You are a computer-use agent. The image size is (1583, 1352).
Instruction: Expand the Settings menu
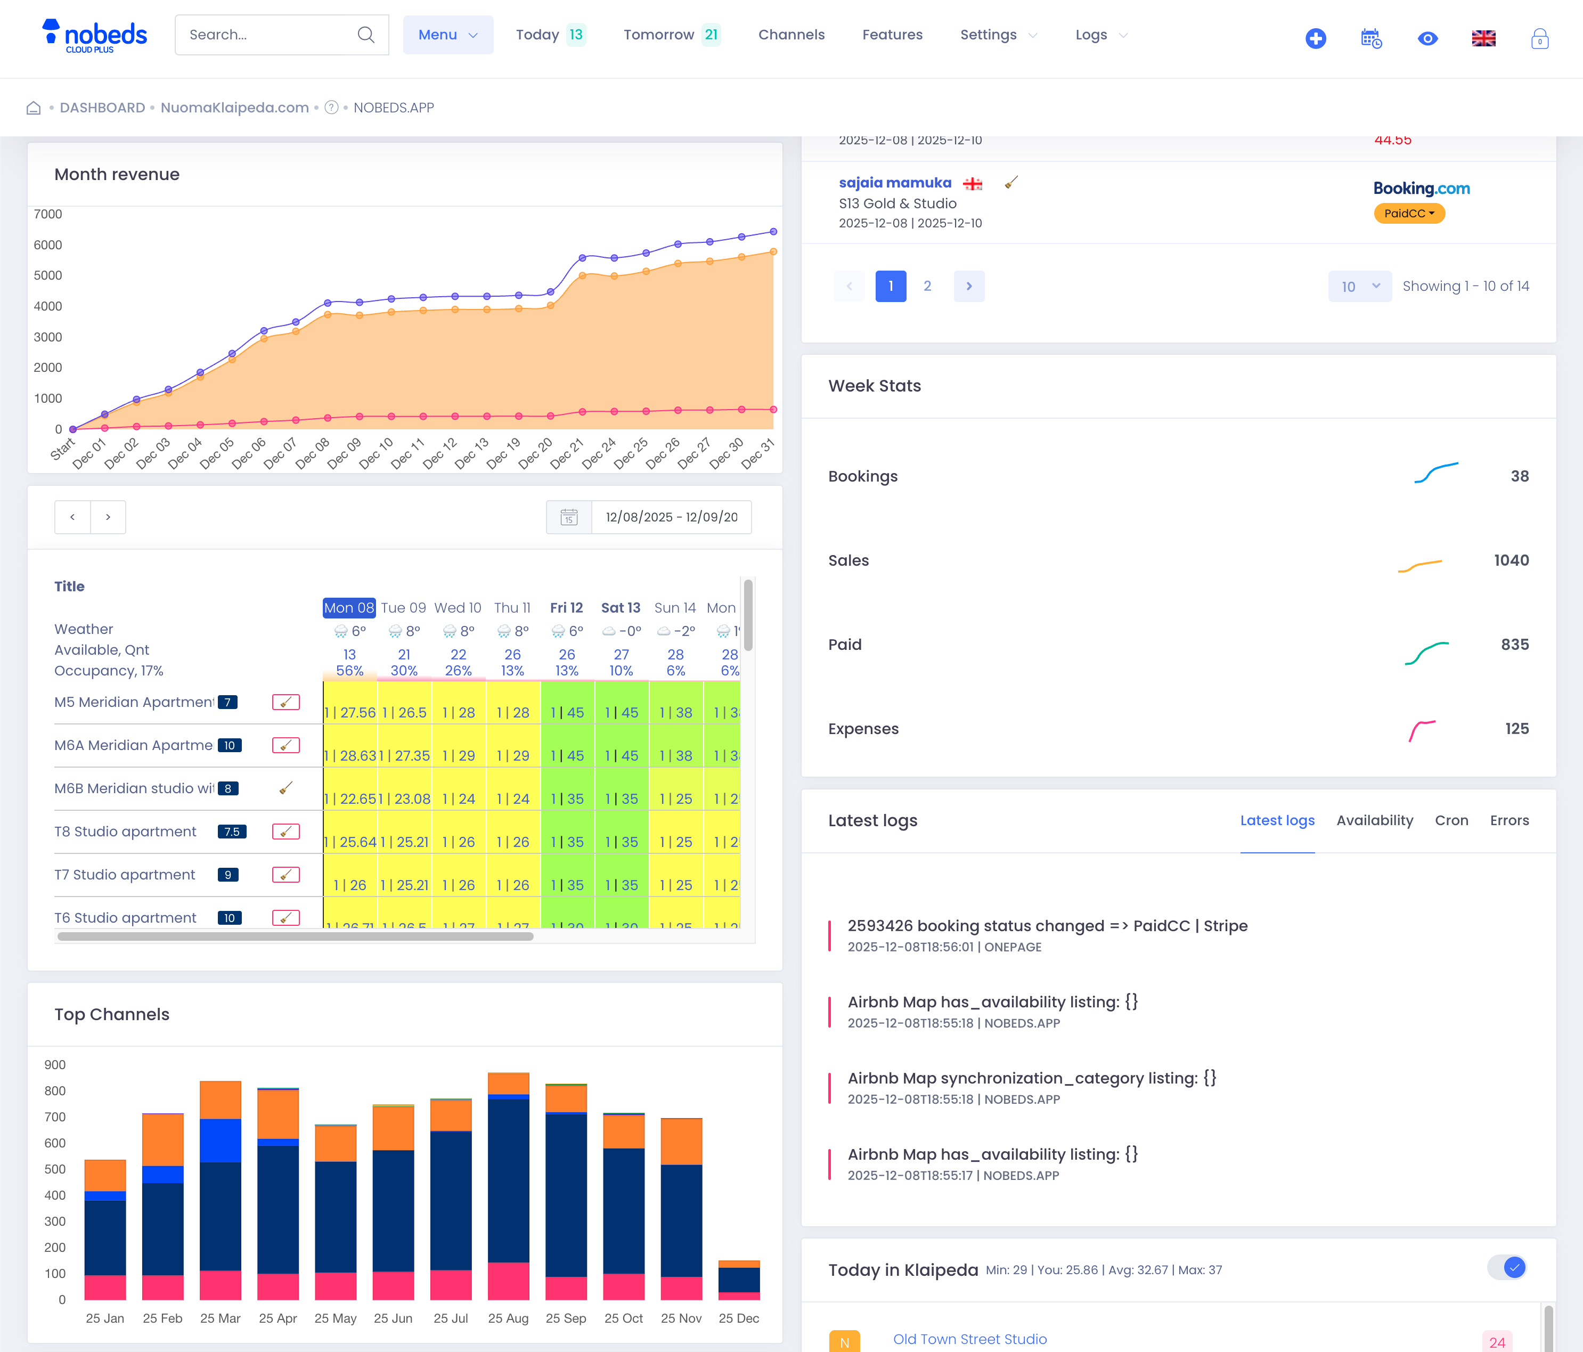(x=998, y=35)
